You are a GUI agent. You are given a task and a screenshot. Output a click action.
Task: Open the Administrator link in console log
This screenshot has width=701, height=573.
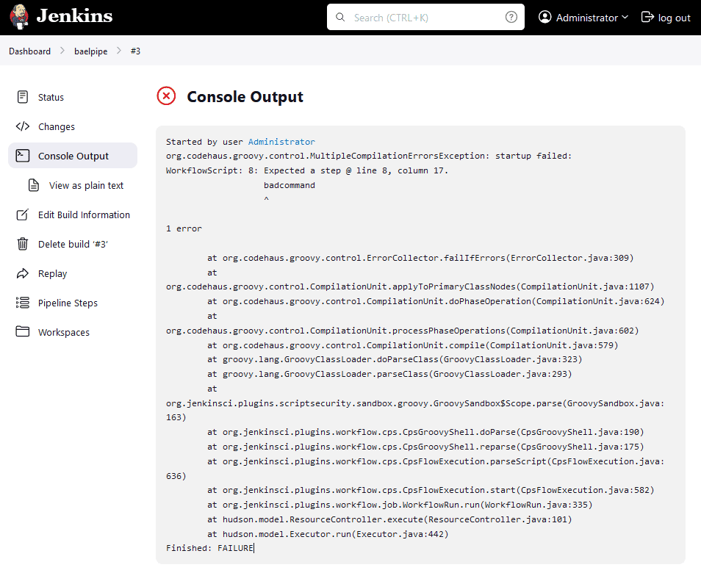point(281,142)
